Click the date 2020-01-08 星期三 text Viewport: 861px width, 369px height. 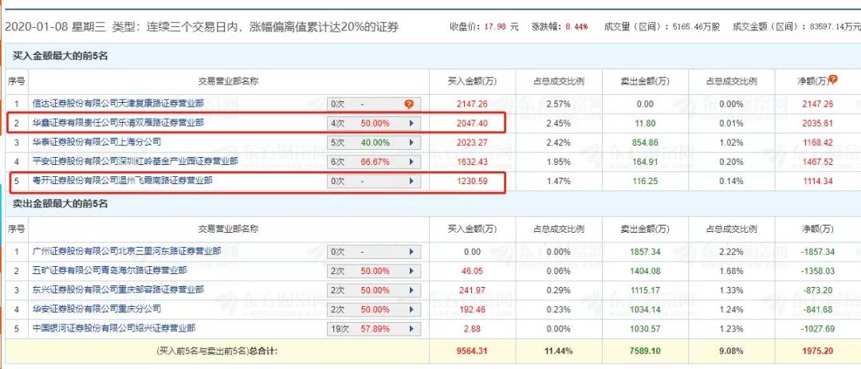coord(56,27)
